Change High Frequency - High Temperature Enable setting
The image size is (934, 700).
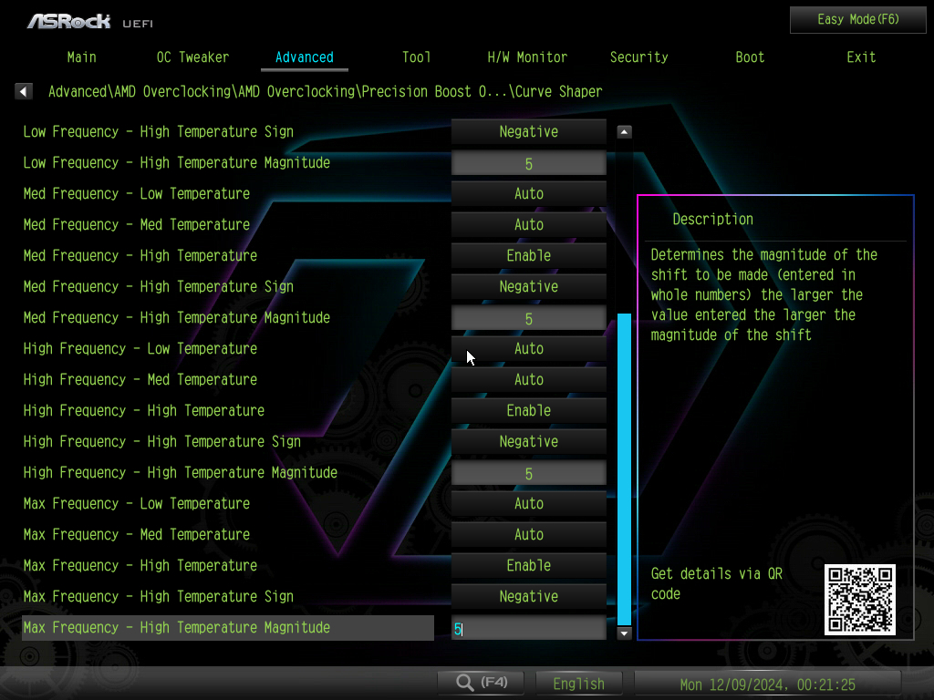pos(528,410)
